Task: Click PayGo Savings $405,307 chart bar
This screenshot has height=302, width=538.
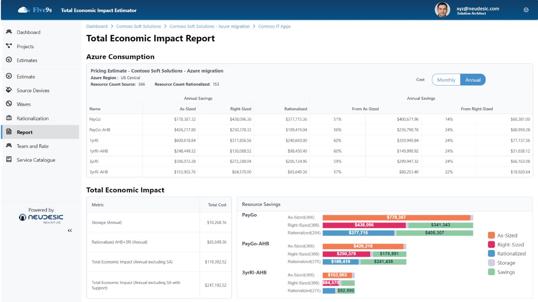Action: tap(435, 233)
